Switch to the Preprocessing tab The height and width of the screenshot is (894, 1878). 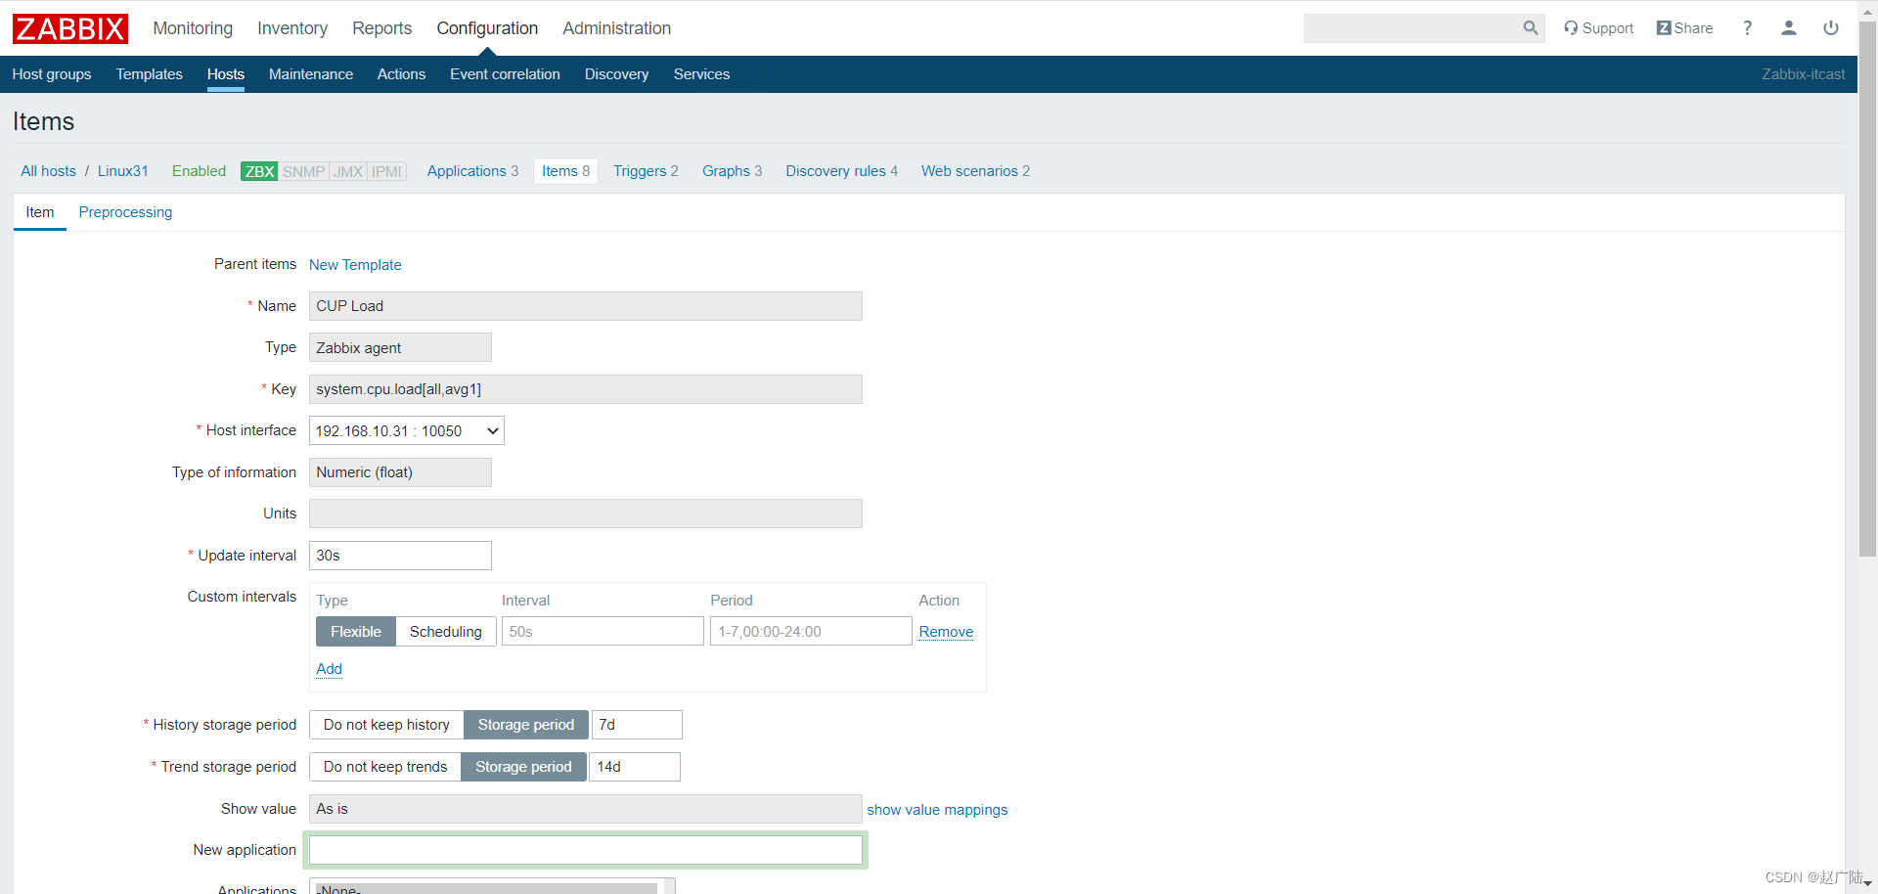125,212
